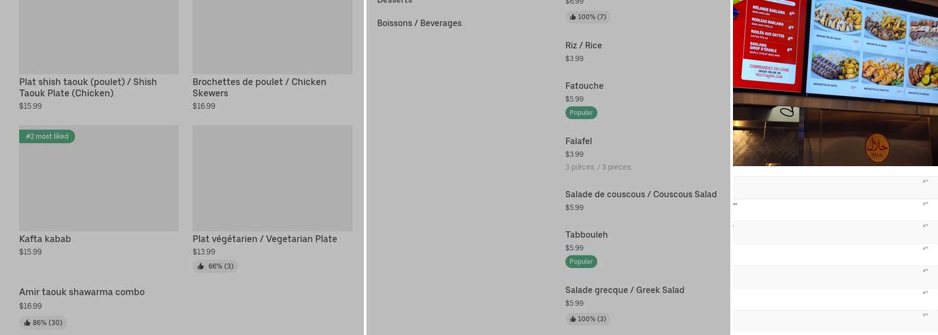Select Salade de couscous / Couscous Salad
The height and width of the screenshot is (335, 938).
pyautogui.click(x=641, y=194)
